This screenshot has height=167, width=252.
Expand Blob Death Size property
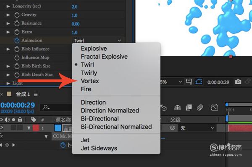8,75
